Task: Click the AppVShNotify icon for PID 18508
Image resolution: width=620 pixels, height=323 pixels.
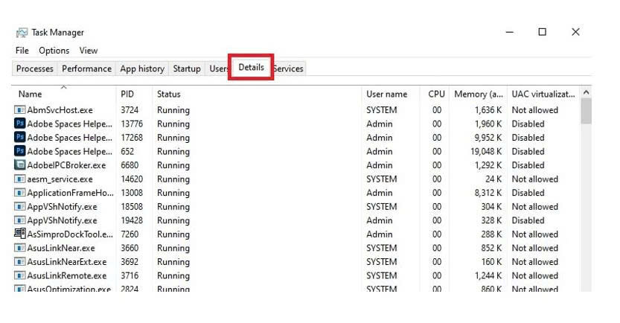Action: coord(20,207)
